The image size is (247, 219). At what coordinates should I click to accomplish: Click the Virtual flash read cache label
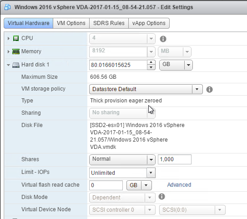click(50, 185)
